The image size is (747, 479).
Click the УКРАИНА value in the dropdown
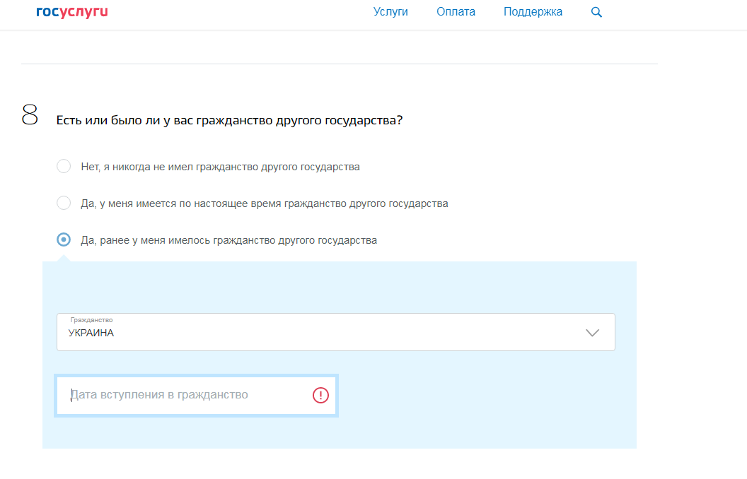pos(91,333)
